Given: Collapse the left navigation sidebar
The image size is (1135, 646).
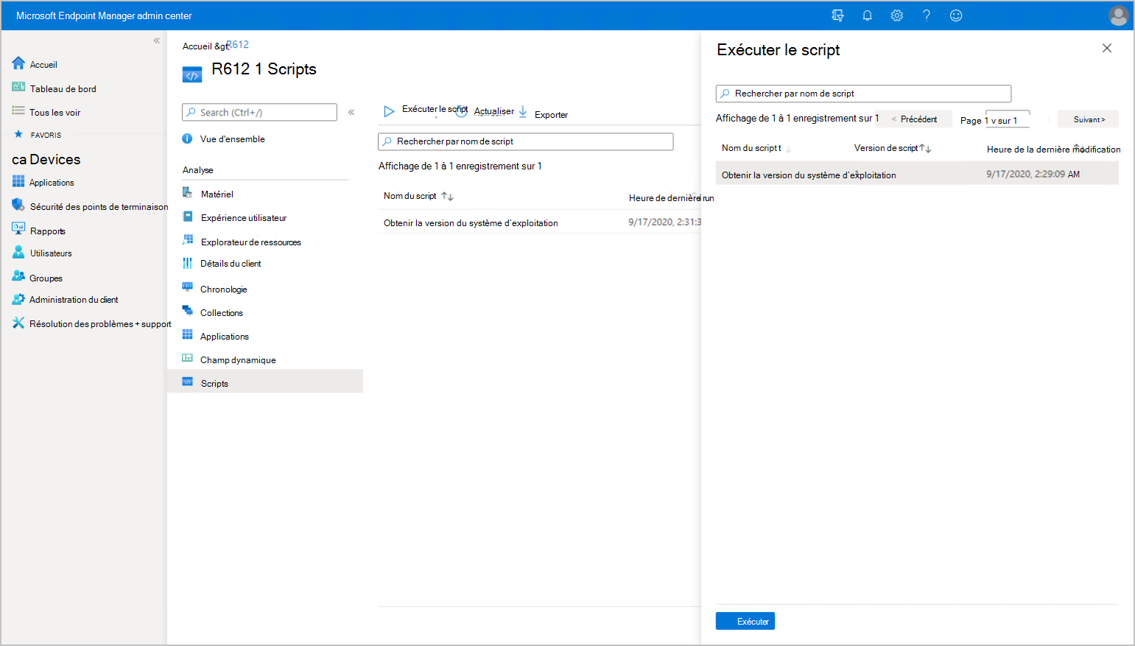Looking at the screenshot, I should 156,41.
